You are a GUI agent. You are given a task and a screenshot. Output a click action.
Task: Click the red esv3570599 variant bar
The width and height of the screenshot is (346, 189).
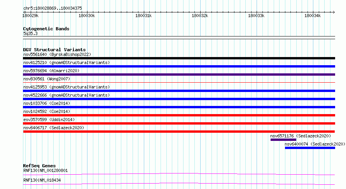(179, 123)
